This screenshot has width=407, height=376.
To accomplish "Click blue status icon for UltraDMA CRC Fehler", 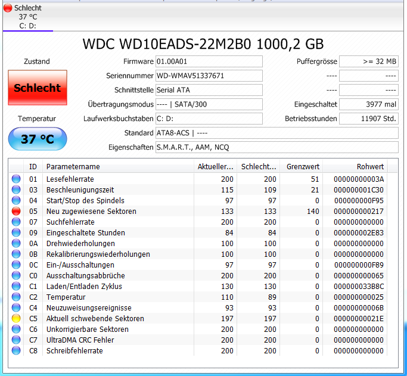I will (x=16, y=340).
